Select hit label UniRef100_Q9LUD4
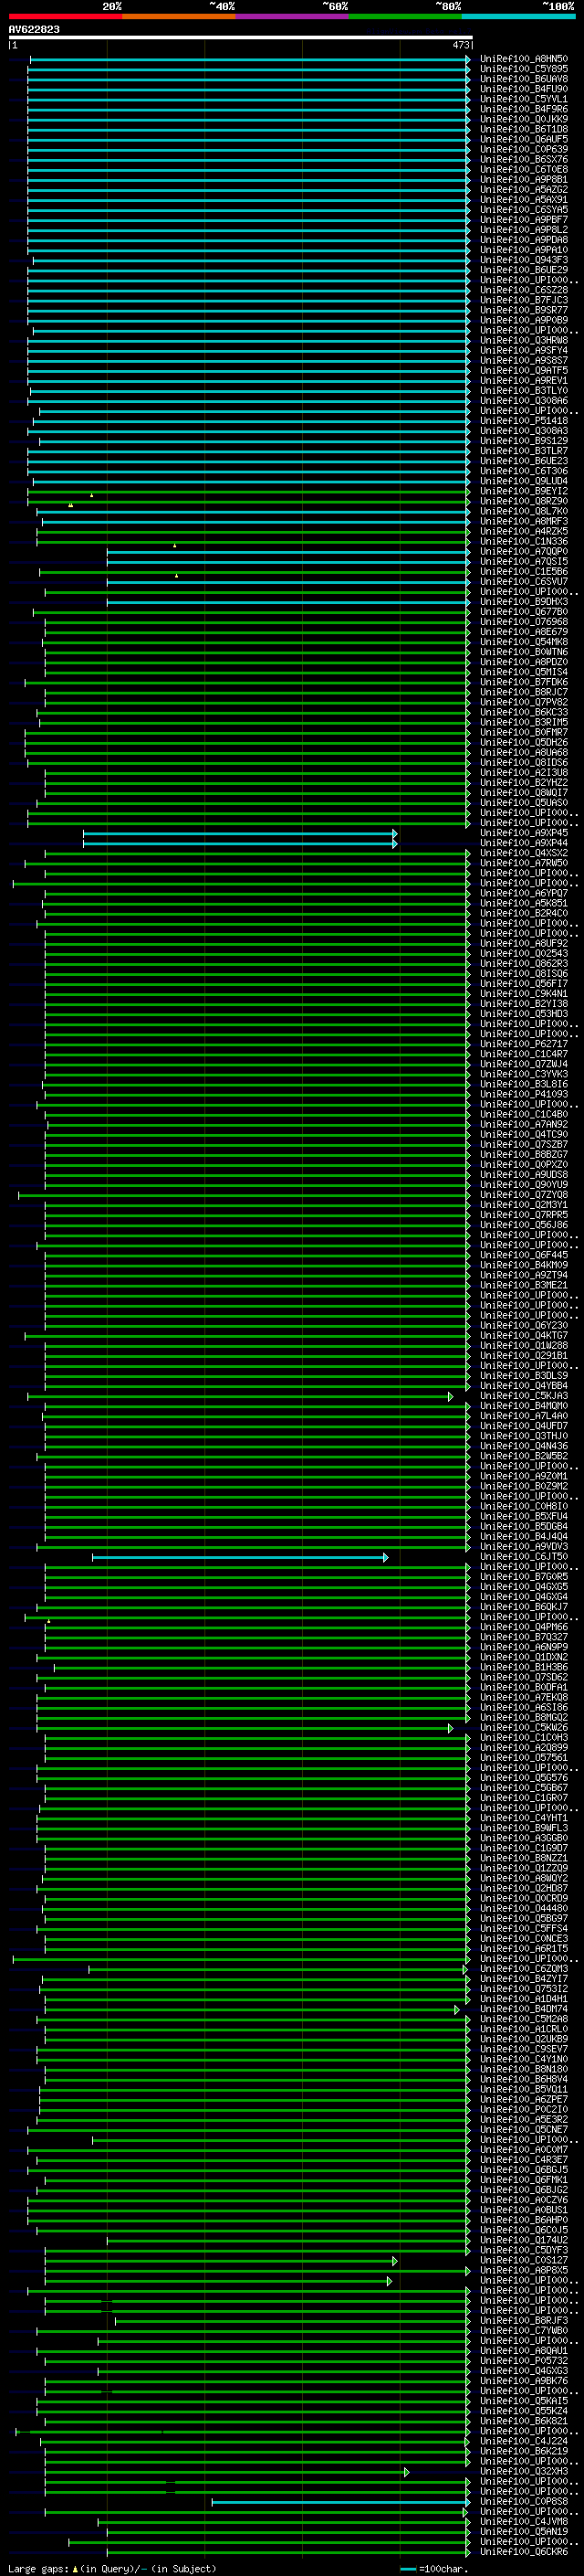Image resolution: width=584 pixels, height=2576 pixels. coord(523,481)
